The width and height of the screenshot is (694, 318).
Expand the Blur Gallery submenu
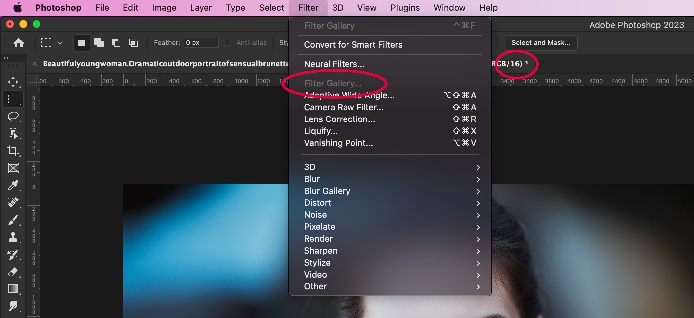pos(390,191)
